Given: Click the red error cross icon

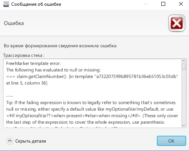Looking at the screenshot, I should tap(177, 23).
